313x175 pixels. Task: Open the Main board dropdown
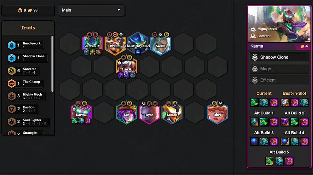click(x=92, y=10)
